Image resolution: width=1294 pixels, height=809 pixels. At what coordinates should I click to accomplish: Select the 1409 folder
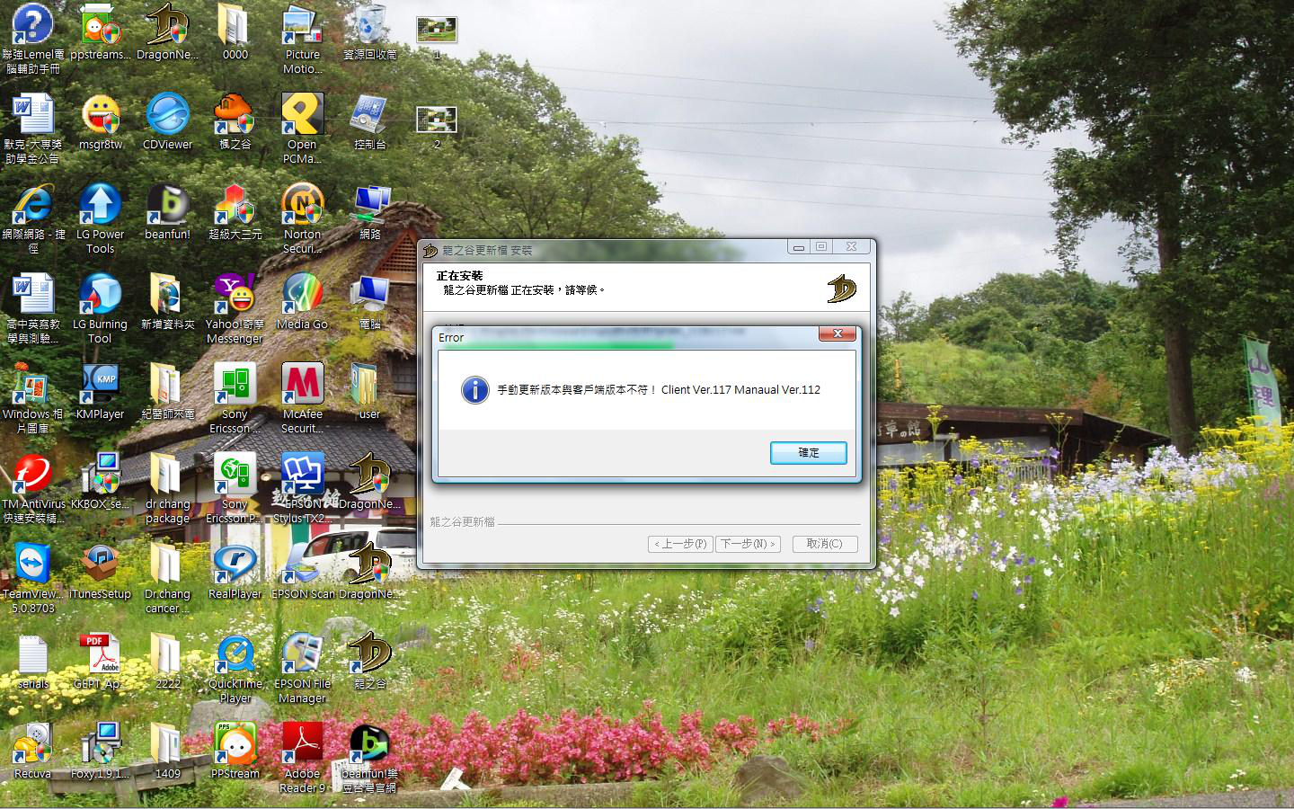coord(167,751)
